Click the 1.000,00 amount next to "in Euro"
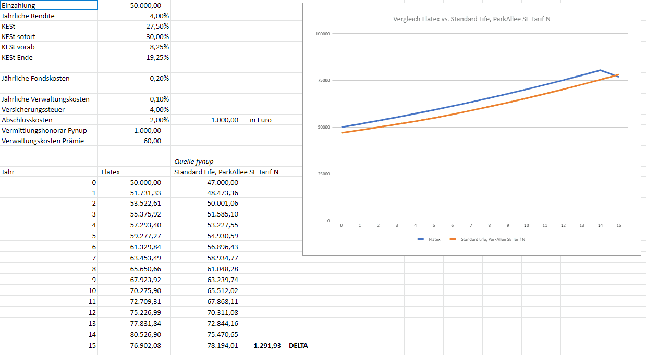Screen dimensions: 646x355 [209, 120]
